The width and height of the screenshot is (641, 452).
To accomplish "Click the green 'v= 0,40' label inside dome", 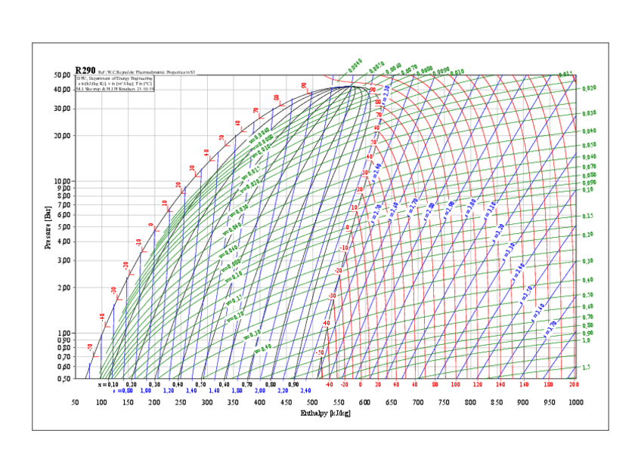I will click(x=263, y=349).
